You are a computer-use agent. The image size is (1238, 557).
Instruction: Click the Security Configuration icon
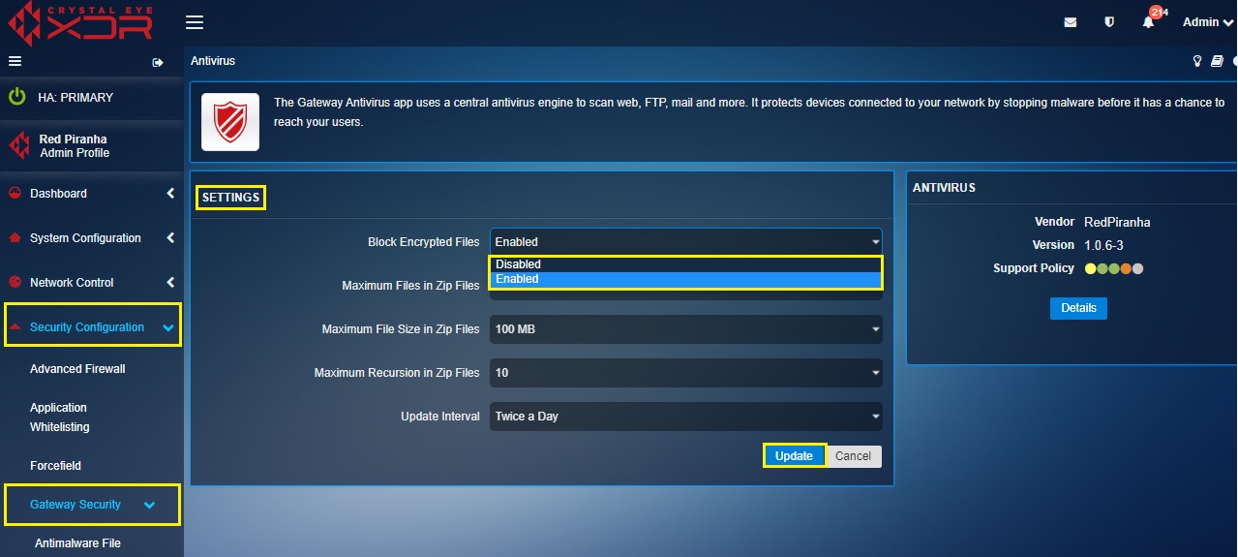coord(15,327)
